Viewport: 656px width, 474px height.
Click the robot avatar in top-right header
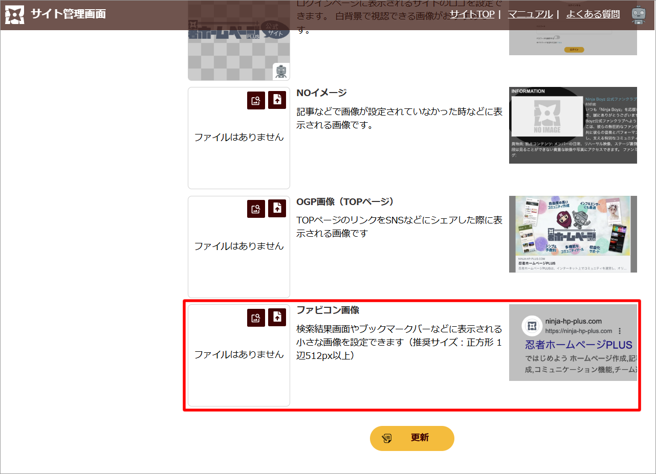(x=638, y=15)
